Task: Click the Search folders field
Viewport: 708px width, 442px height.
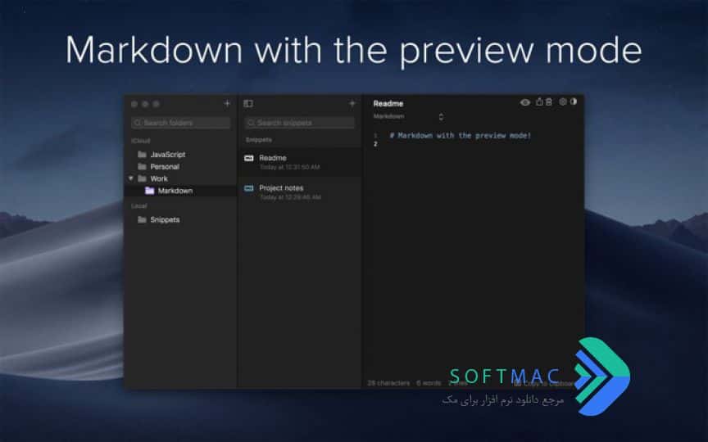Action: coord(180,123)
